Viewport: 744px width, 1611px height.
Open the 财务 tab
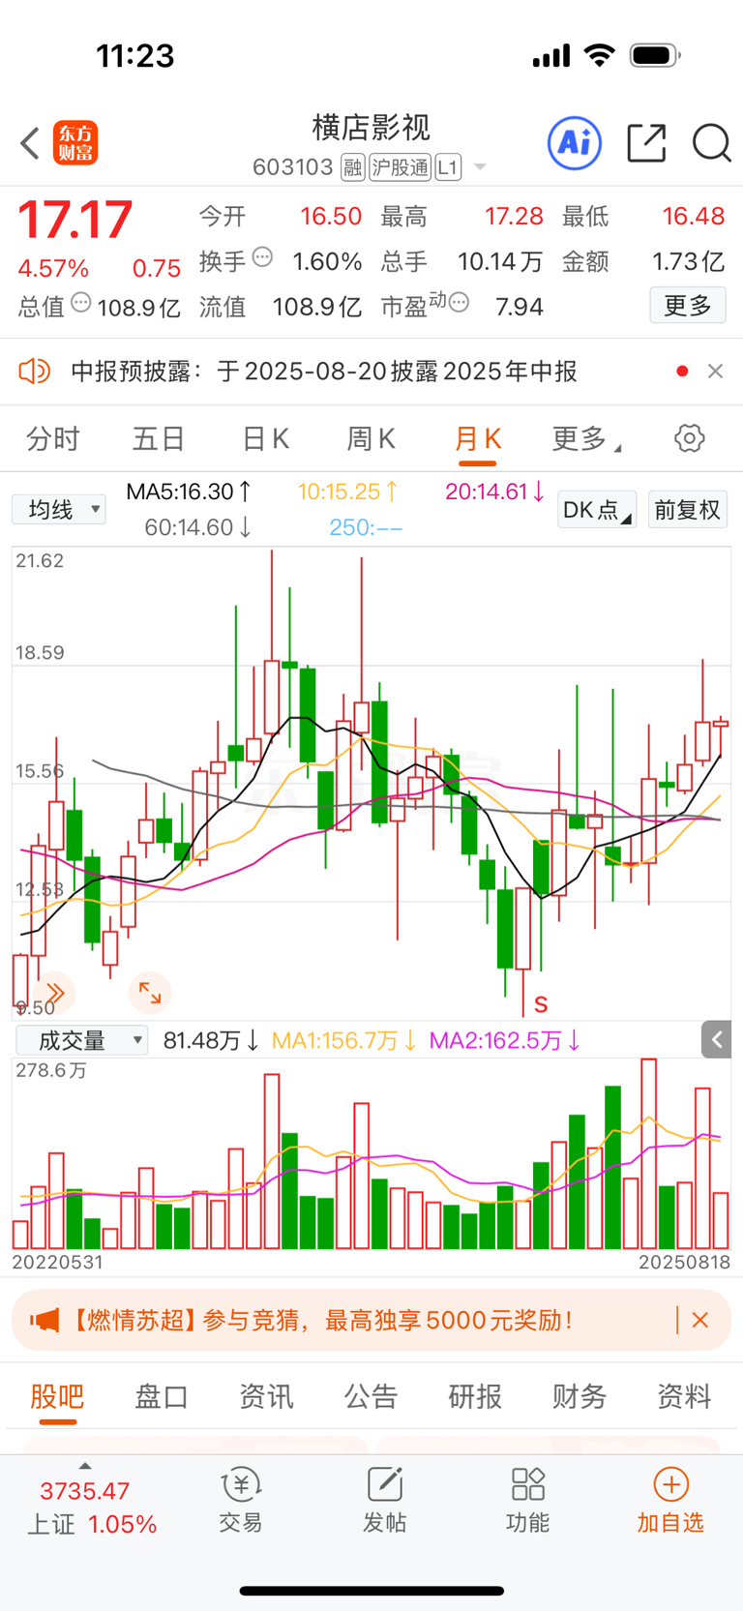(x=580, y=1396)
